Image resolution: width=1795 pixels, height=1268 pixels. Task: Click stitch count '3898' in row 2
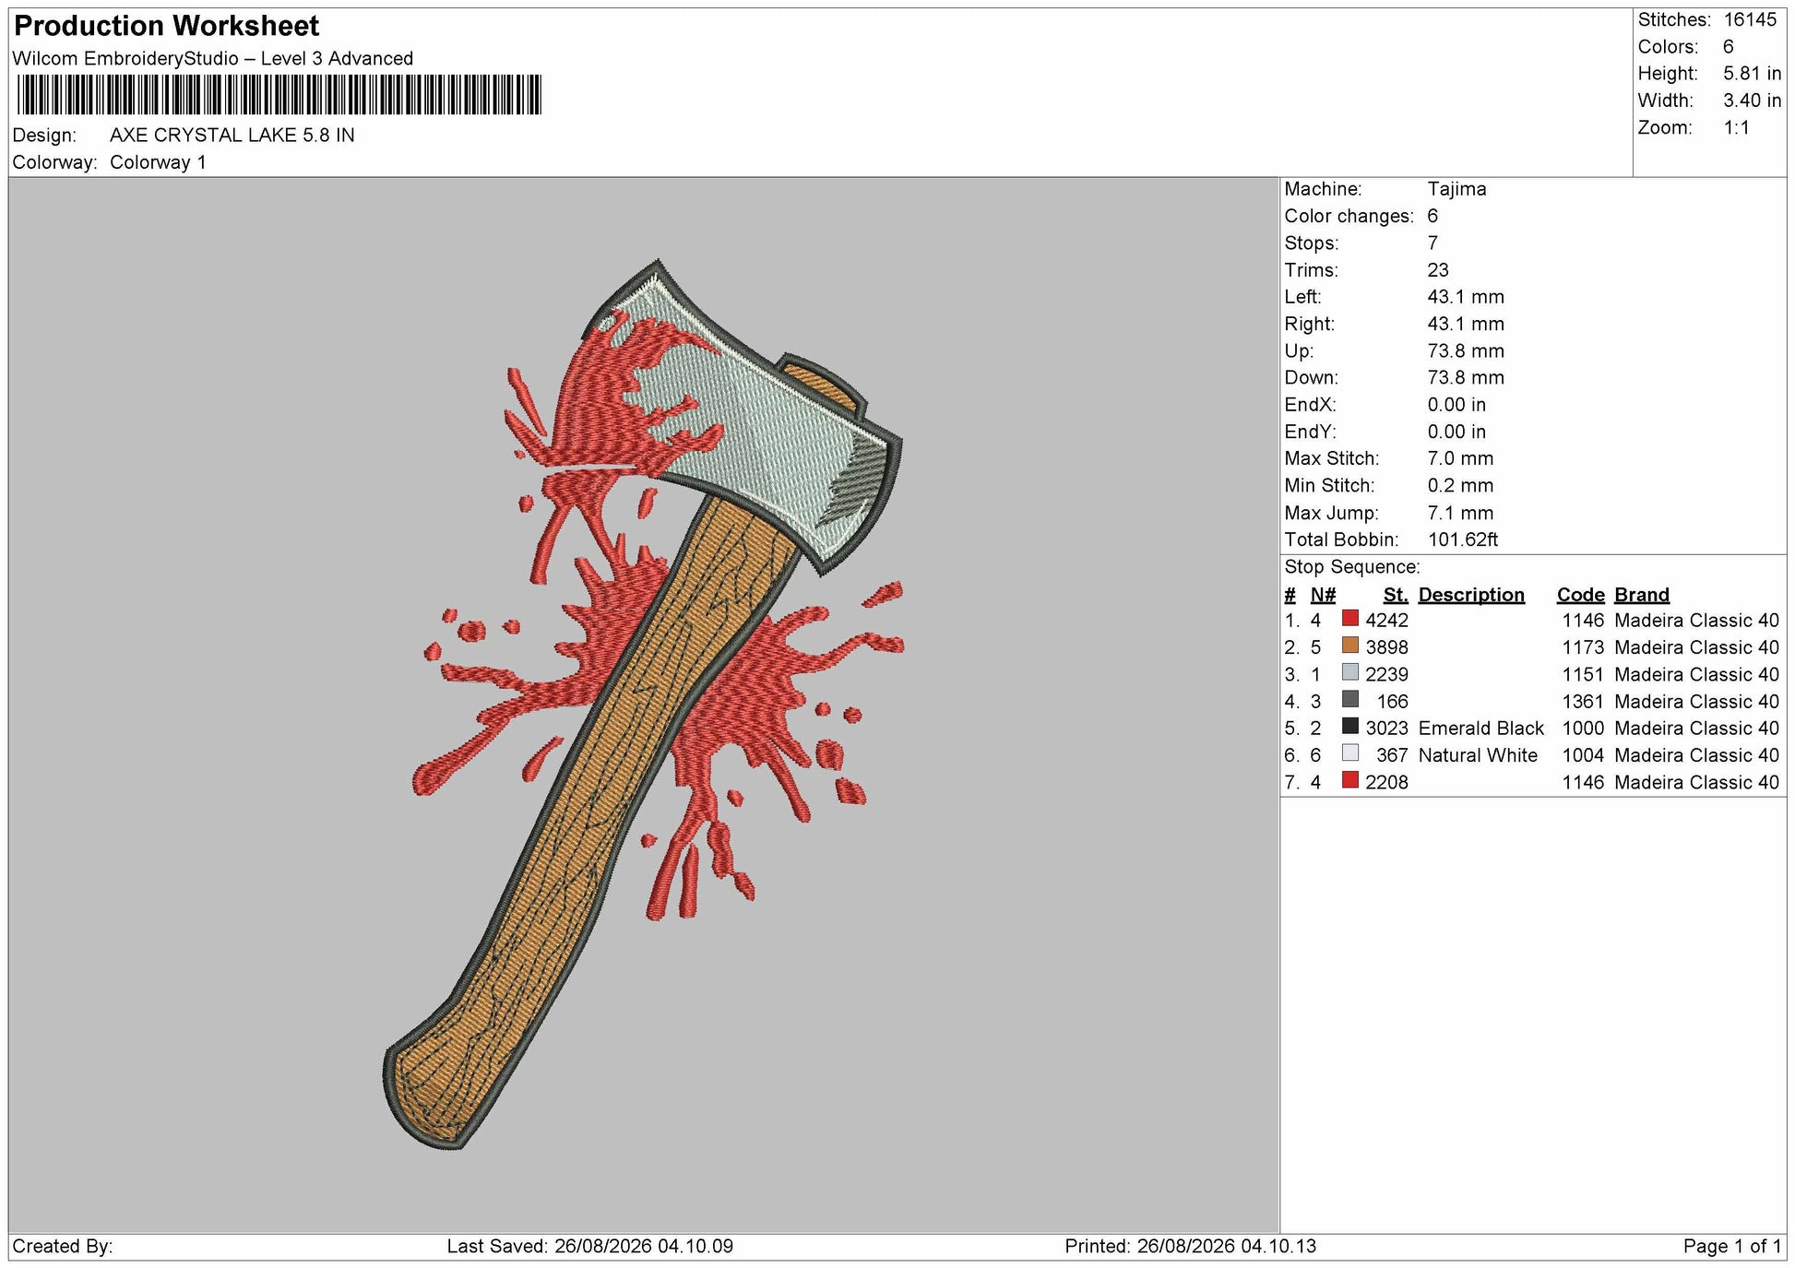tap(1387, 647)
